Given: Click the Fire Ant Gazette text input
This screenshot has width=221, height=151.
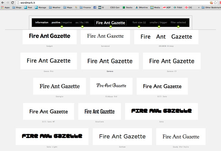Looking at the screenshot, I should point(110,23).
